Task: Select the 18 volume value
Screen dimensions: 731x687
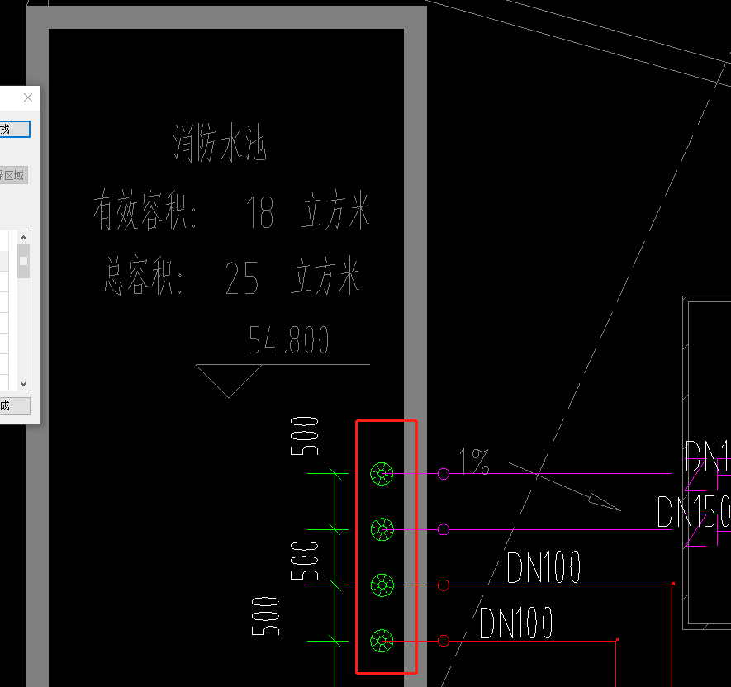Action: pos(259,212)
